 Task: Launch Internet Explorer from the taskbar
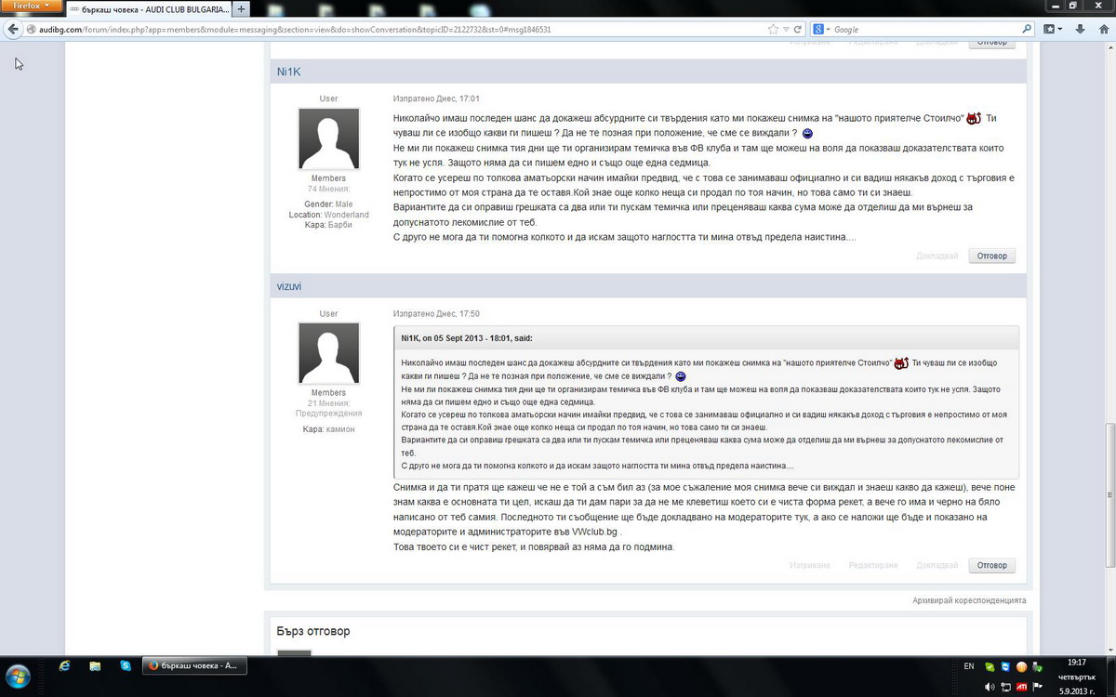point(64,666)
